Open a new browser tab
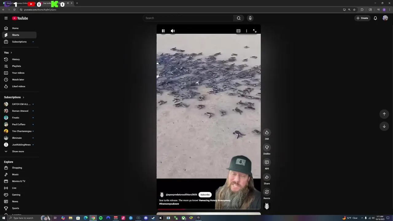393x221 pixels. (x=77, y=3)
